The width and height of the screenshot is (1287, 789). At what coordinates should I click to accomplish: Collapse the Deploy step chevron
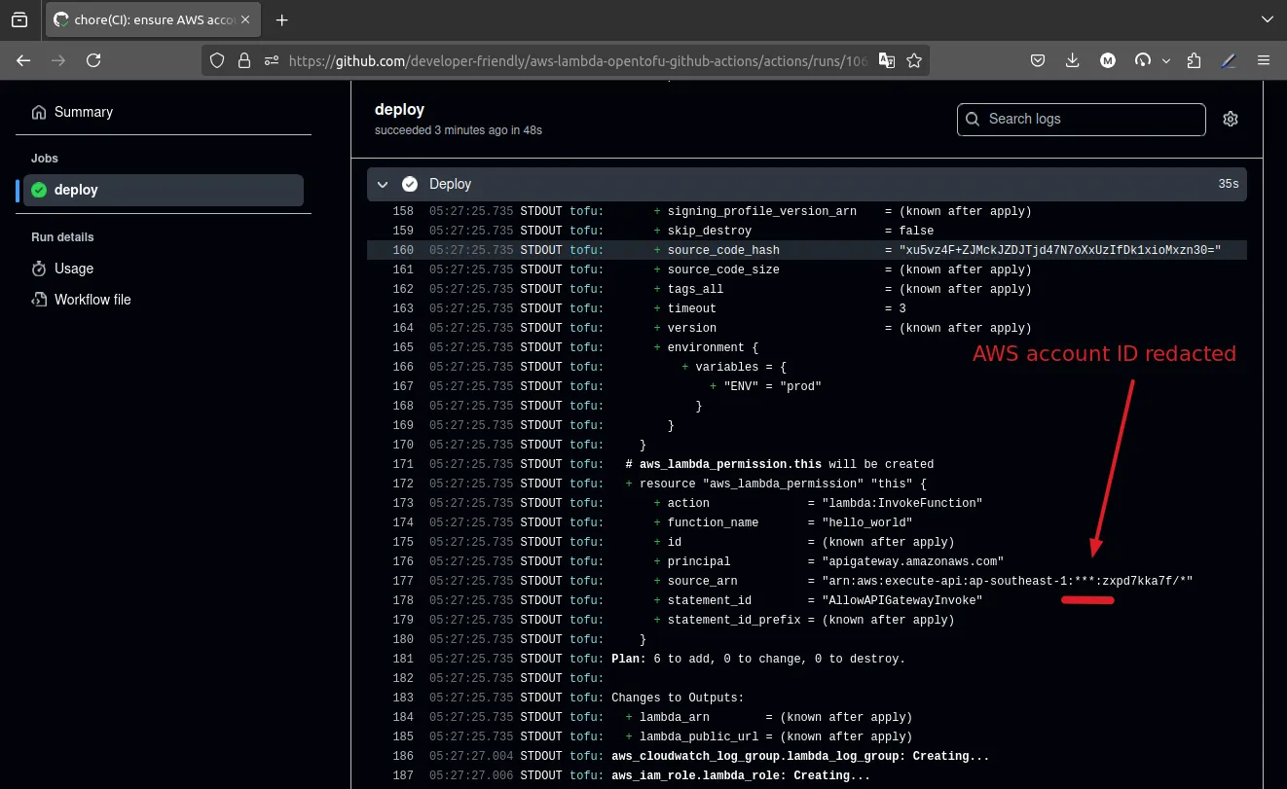(x=383, y=184)
